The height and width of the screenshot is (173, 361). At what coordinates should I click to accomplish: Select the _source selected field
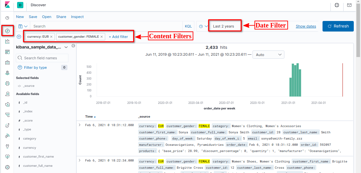tap(29, 86)
